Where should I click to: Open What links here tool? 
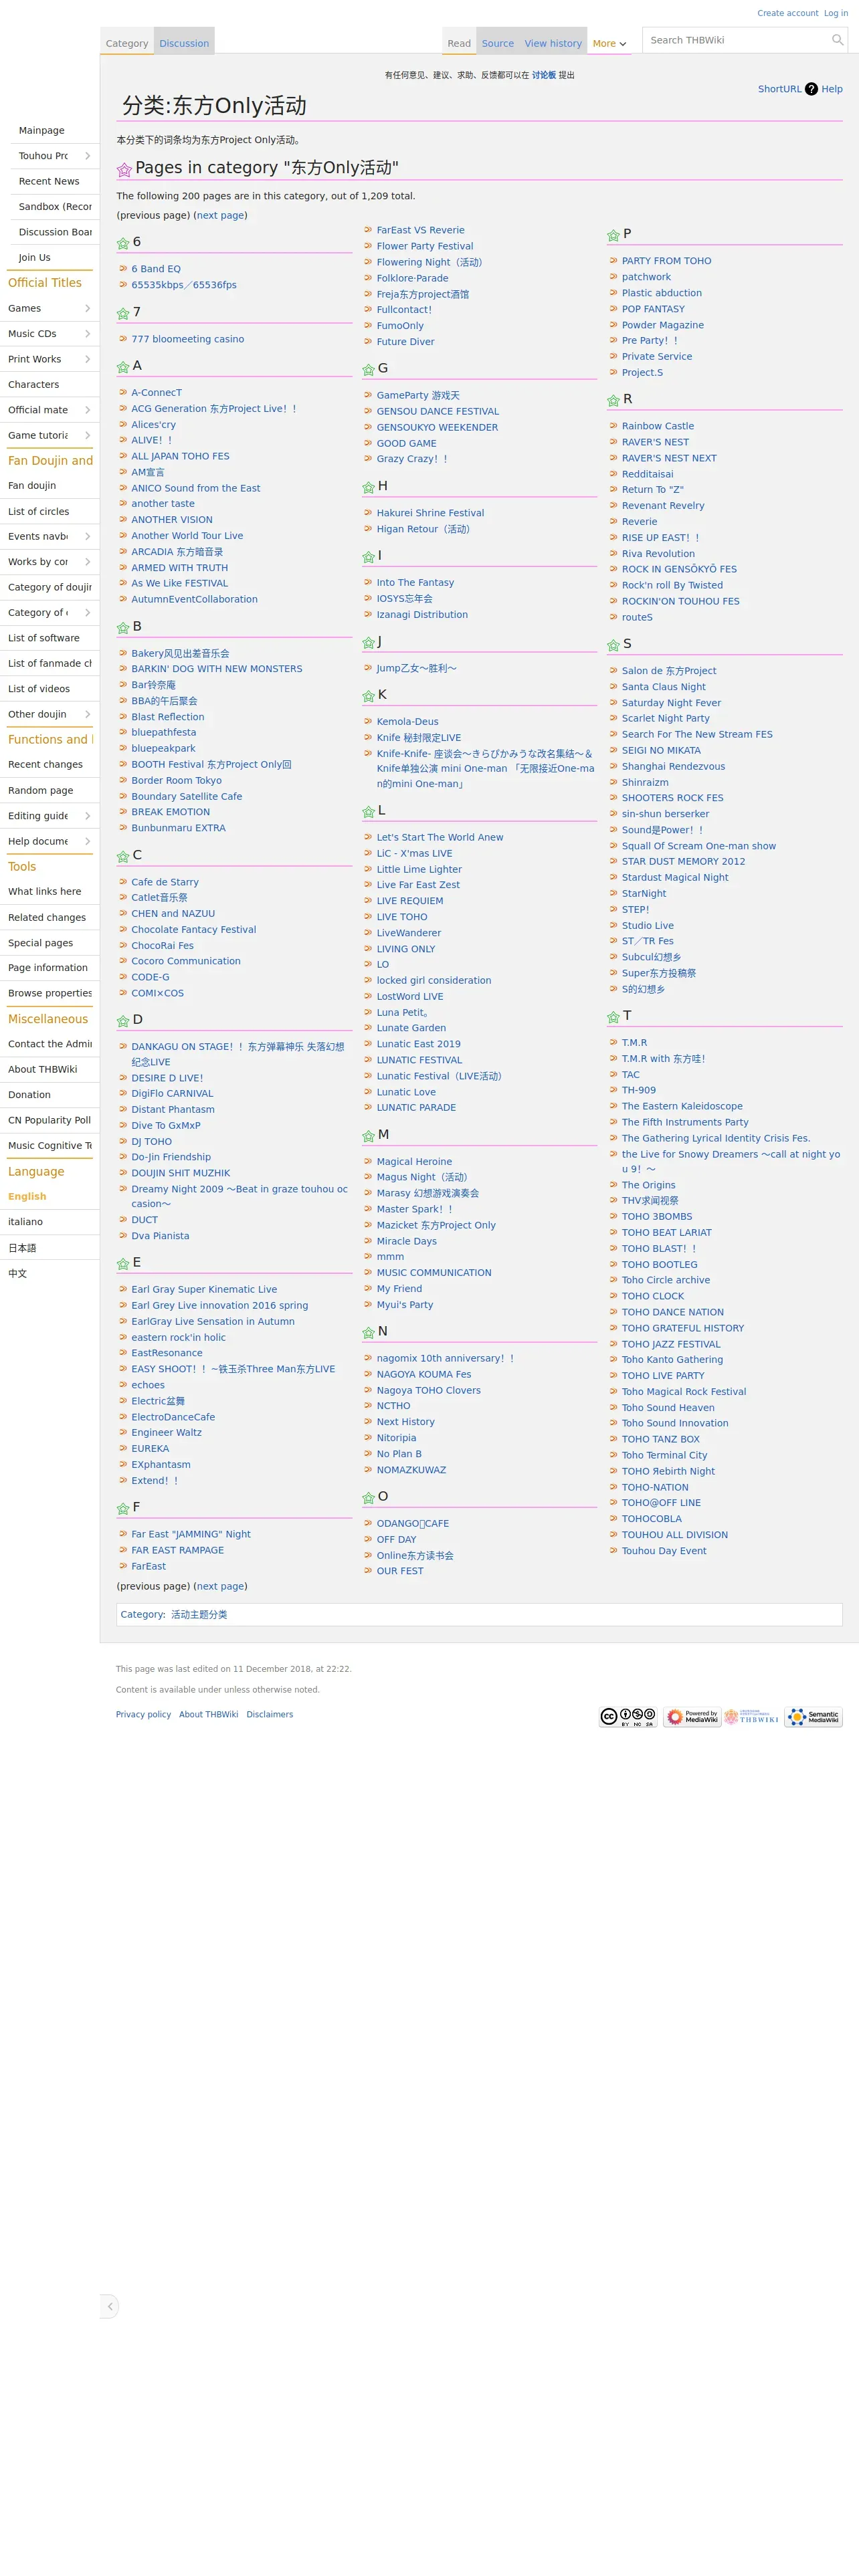click(45, 892)
